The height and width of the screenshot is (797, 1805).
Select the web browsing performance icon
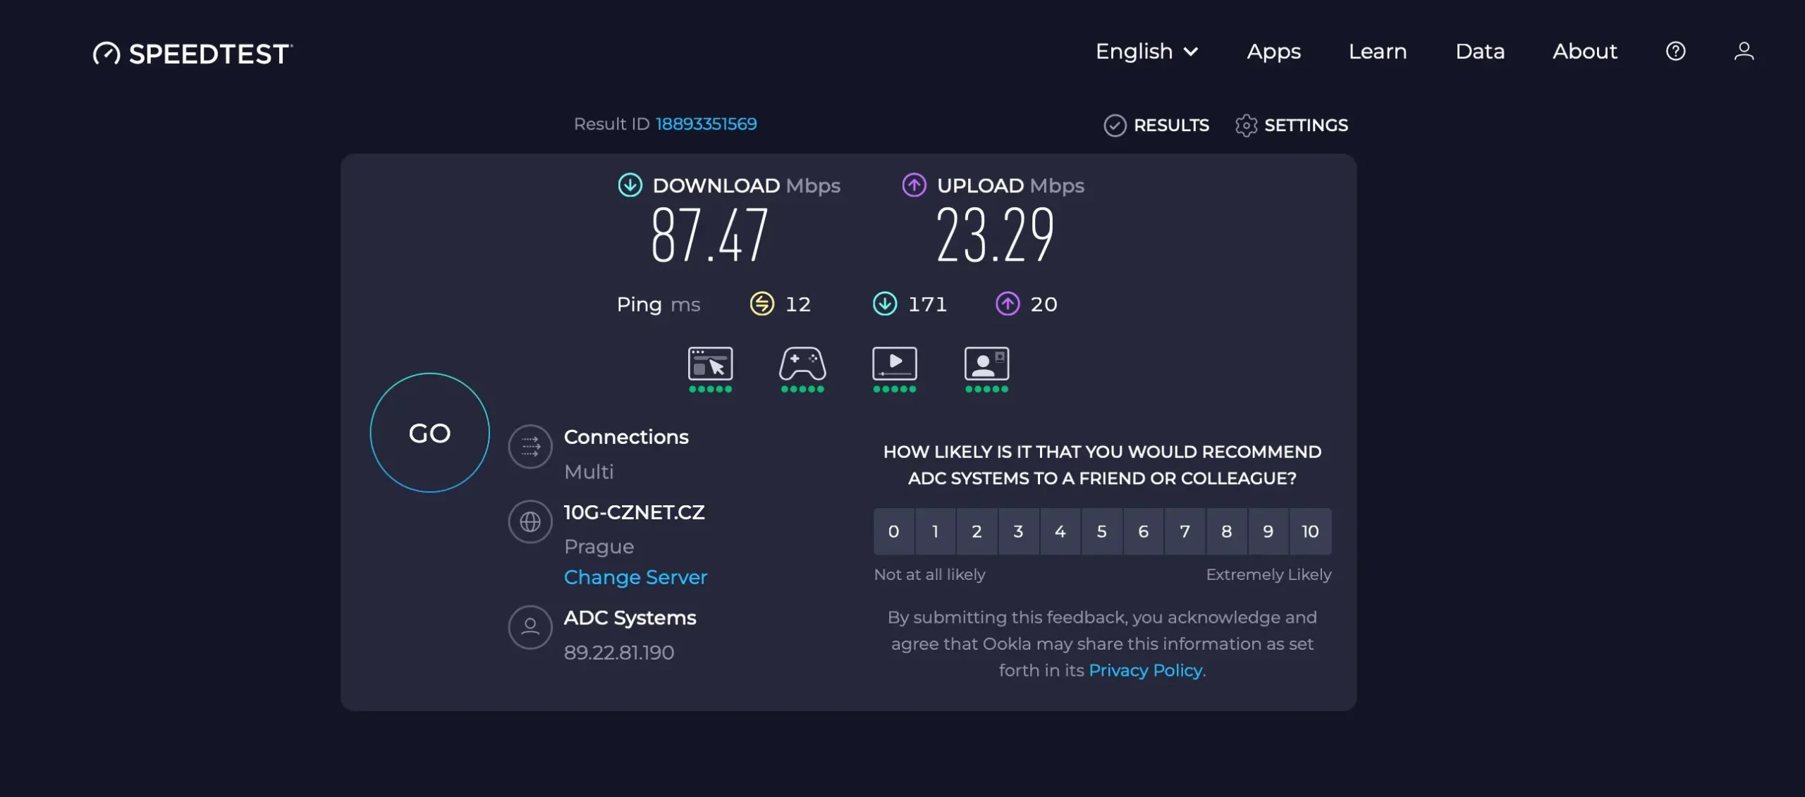(x=709, y=363)
